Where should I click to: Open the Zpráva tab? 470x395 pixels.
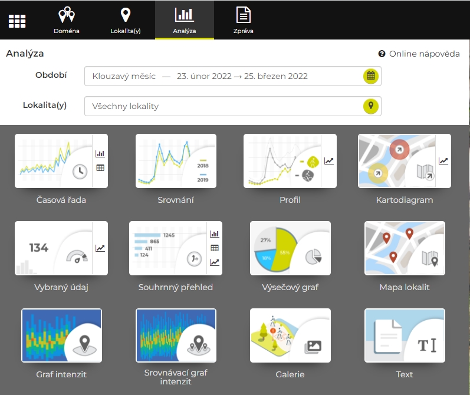coord(244,20)
